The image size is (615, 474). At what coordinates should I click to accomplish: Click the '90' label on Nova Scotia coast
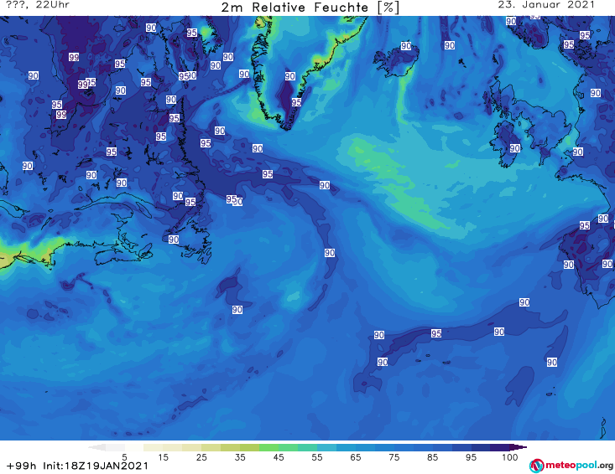point(174,240)
